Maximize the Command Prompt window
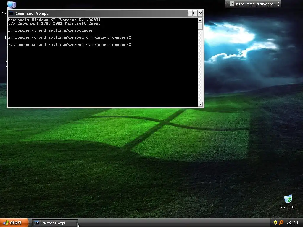Image resolution: width=303 pixels, height=227 pixels. (x=195, y=13)
